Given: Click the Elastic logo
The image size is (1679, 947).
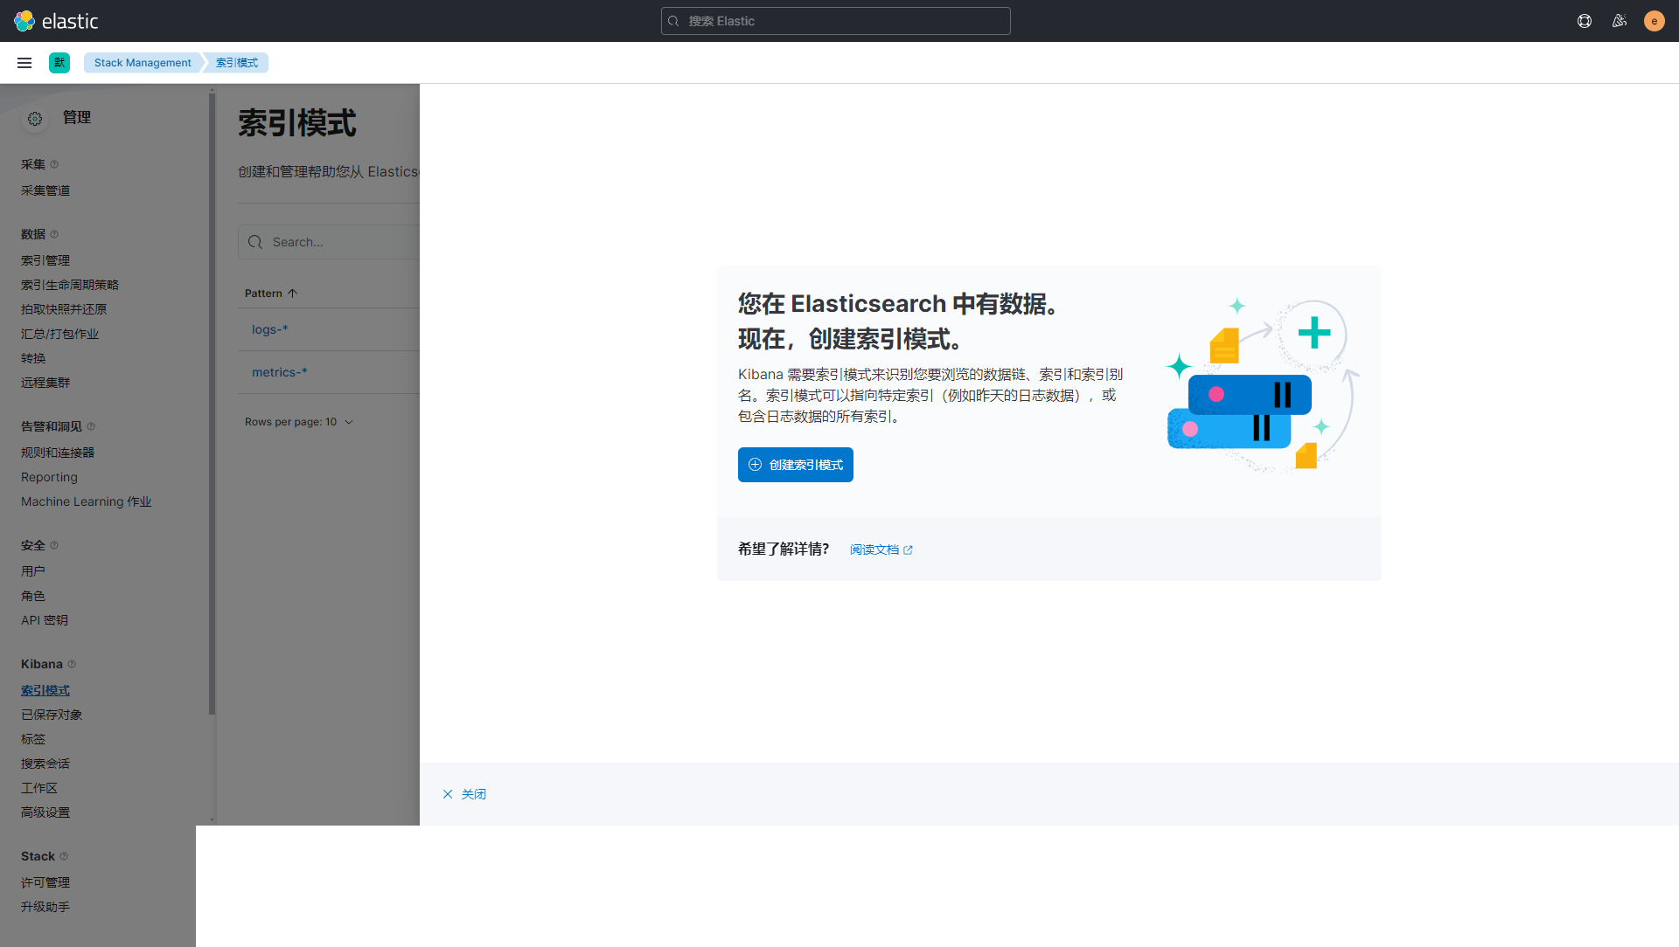Looking at the screenshot, I should (56, 21).
